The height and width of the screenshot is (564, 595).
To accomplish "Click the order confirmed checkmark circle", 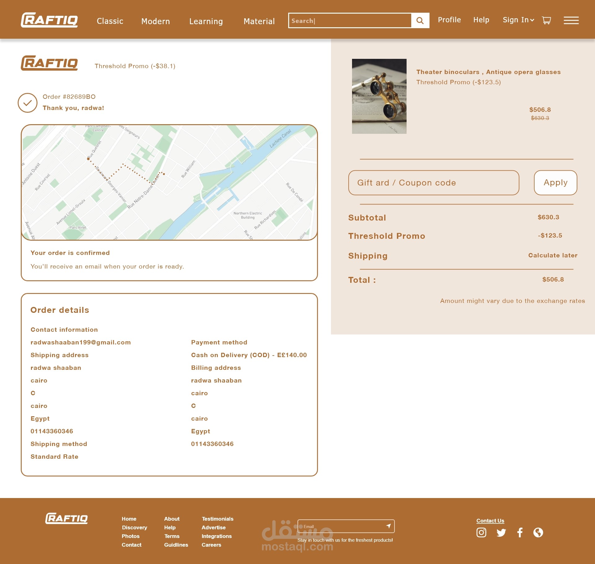I will point(28,103).
